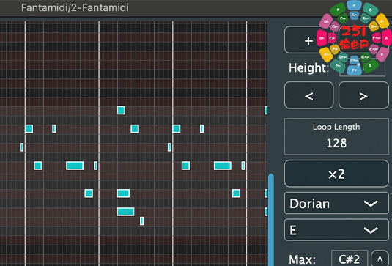Select the Loop Length 128 field
Viewport: 392px width, 266px height.
pyautogui.click(x=336, y=137)
